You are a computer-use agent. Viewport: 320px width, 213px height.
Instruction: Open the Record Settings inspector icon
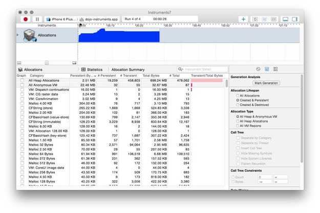(258, 69)
